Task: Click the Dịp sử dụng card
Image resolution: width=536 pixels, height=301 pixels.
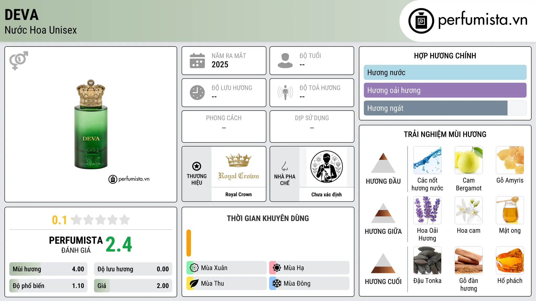Action: click(x=312, y=126)
